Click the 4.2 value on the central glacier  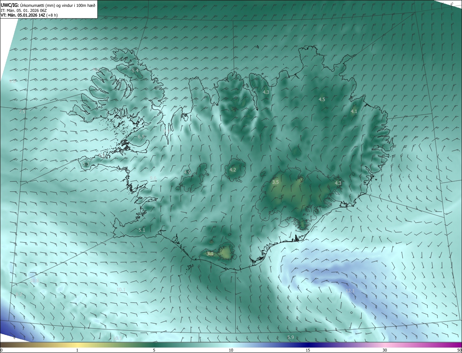pyautogui.click(x=233, y=170)
